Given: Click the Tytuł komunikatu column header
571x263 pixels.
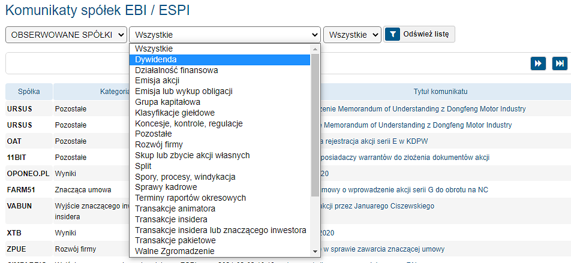Looking at the screenshot, I should (440, 92).
